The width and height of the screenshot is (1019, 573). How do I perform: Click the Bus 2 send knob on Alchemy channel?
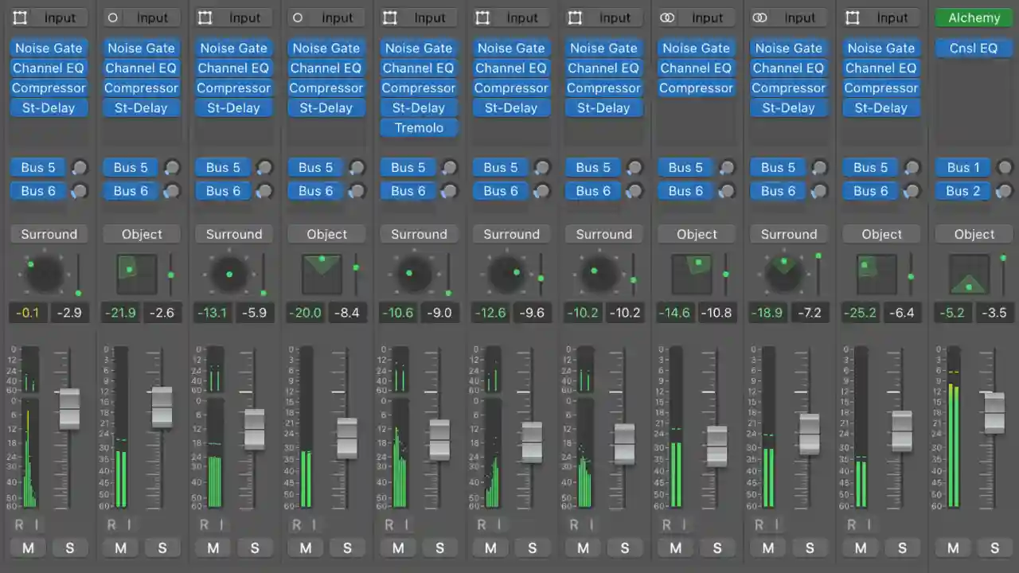[x=1004, y=191]
